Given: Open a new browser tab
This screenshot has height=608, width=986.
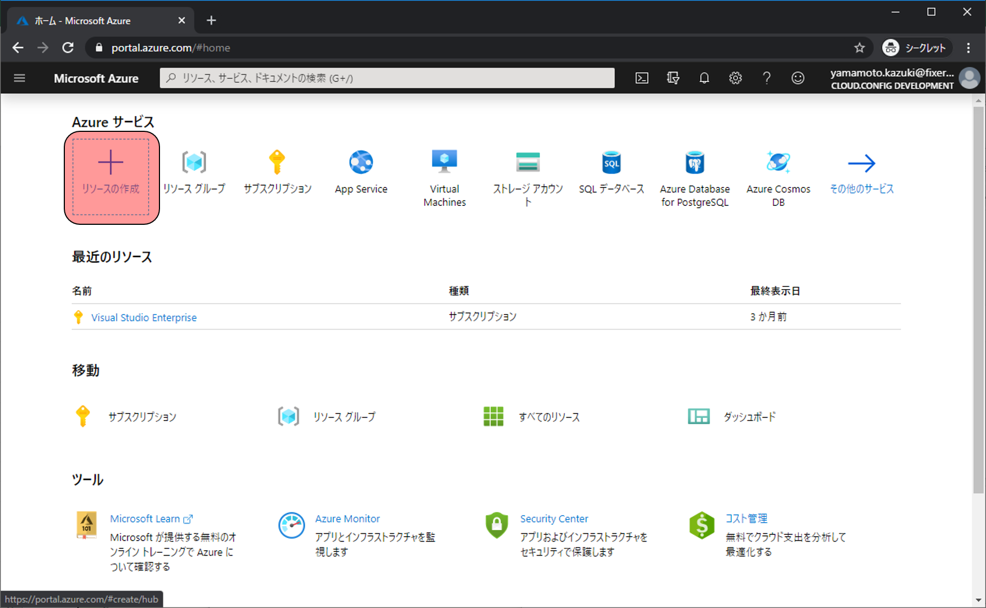Looking at the screenshot, I should [211, 21].
